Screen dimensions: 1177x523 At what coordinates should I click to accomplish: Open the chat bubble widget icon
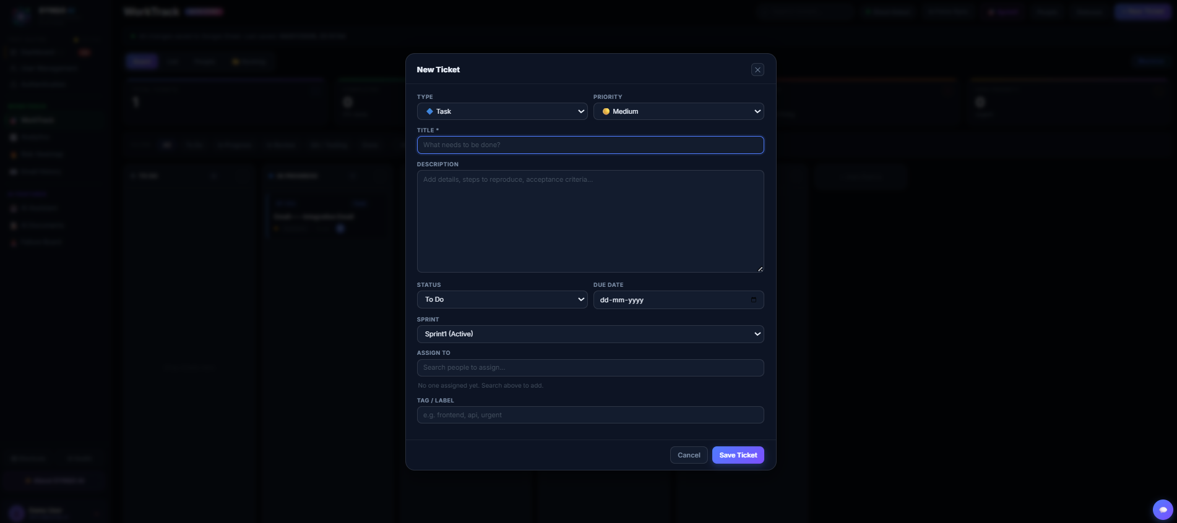pos(1163,509)
